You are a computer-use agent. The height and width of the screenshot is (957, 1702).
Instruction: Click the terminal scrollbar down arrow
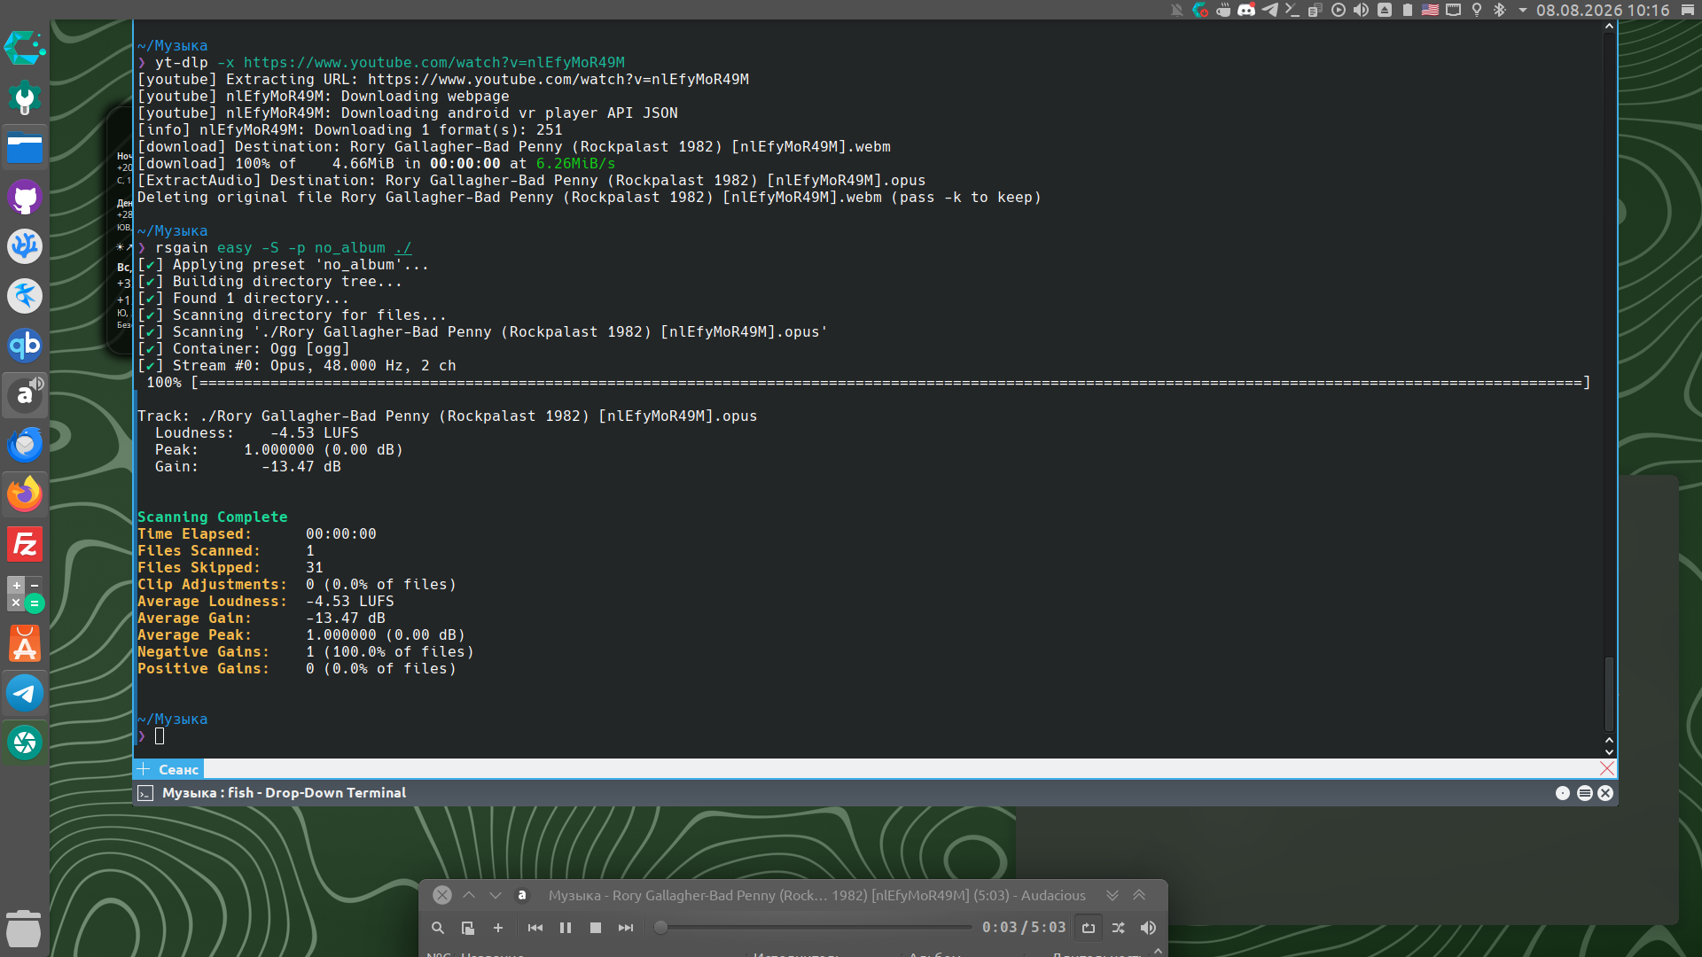(1609, 751)
